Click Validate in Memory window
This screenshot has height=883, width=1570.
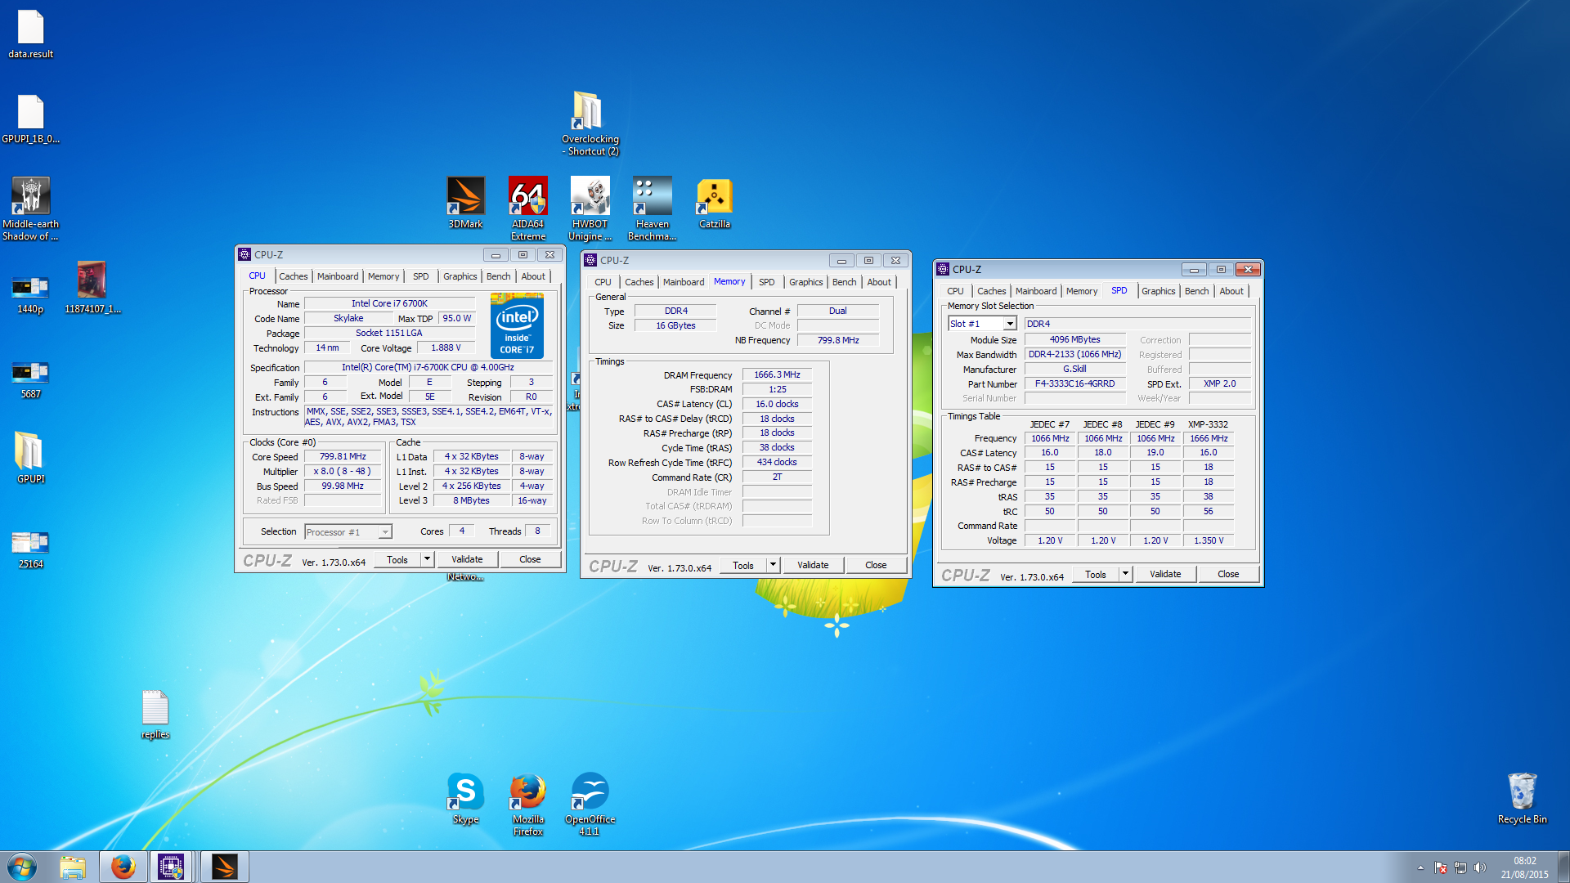click(x=813, y=565)
